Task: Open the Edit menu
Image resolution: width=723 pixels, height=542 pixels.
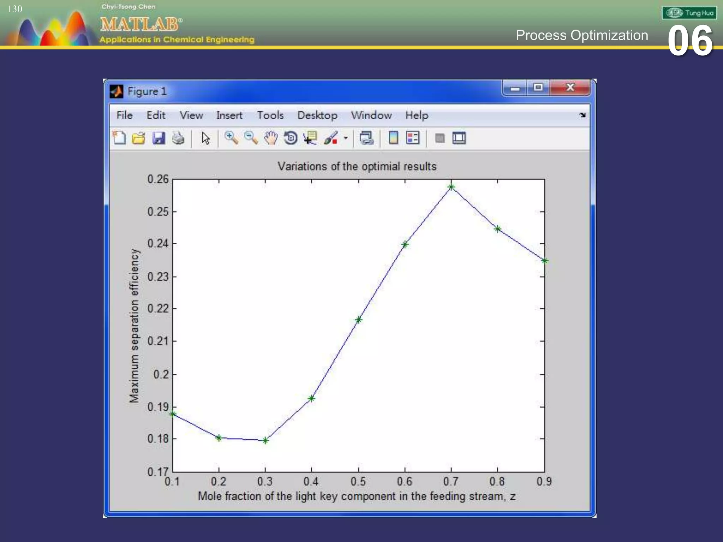Action: tap(156, 115)
